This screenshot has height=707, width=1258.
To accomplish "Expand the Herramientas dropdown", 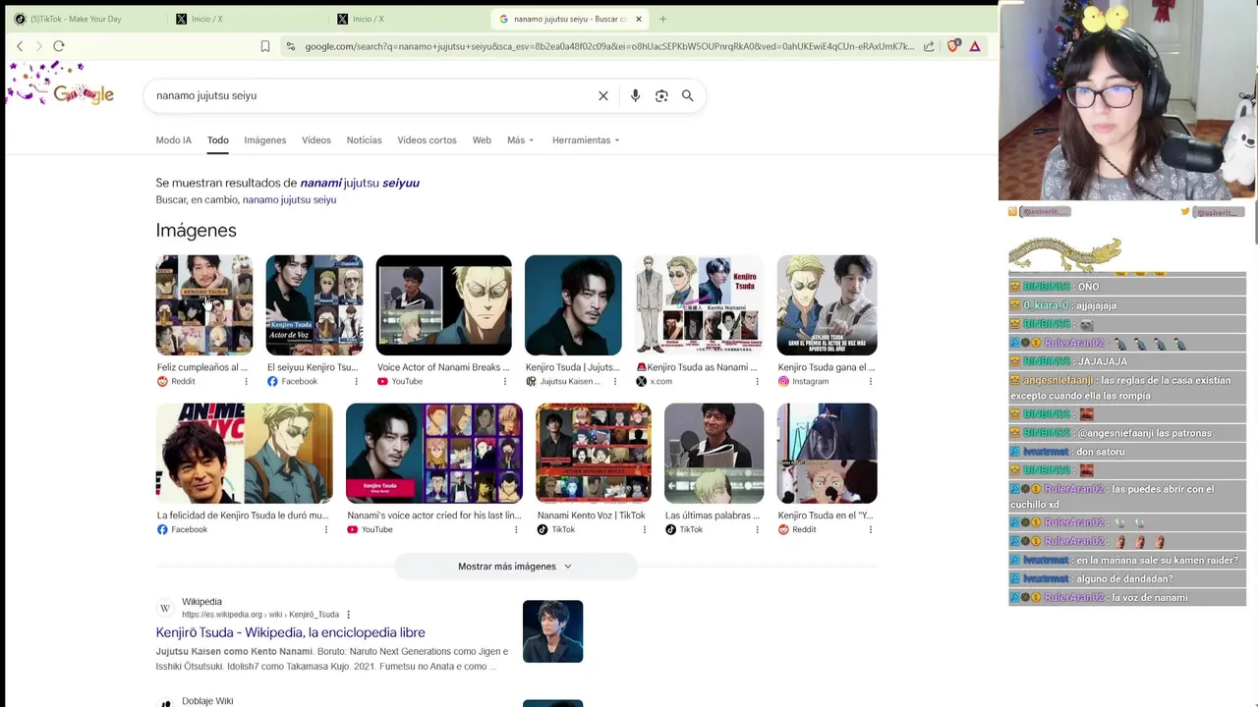I will 586,140.
